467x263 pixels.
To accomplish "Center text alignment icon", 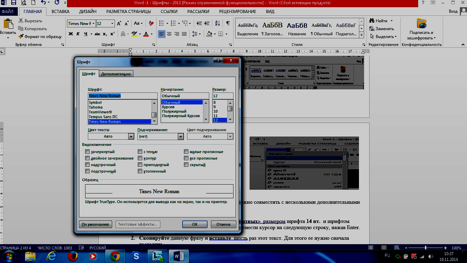I will [169, 34].
